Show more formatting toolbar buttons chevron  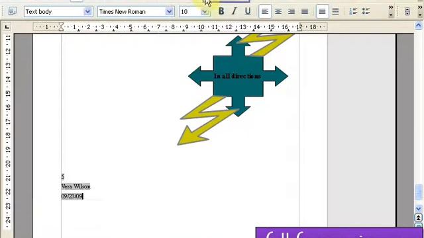point(391,7)
